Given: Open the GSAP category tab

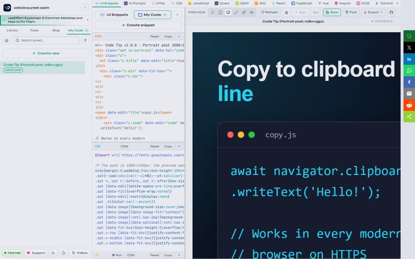Looking at the screenshot, I should 242,3.
